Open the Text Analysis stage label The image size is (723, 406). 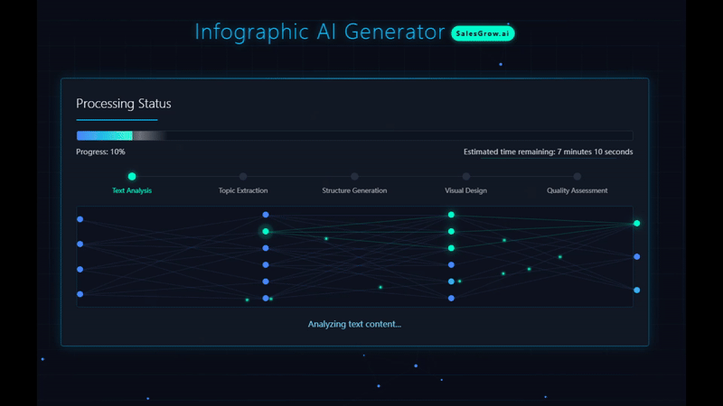[132, 190]
